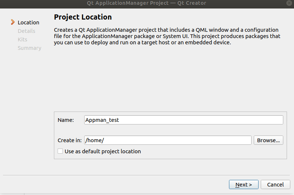Go to the Details wizard step
The image size is (294, 195).
27,31
